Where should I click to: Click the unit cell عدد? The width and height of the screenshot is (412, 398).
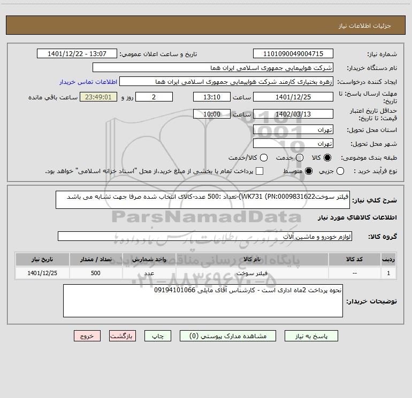click(x=149, y=273)
